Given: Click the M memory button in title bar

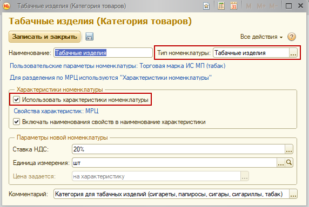Looking at the screenshot, I should click(x=248, y=6).
